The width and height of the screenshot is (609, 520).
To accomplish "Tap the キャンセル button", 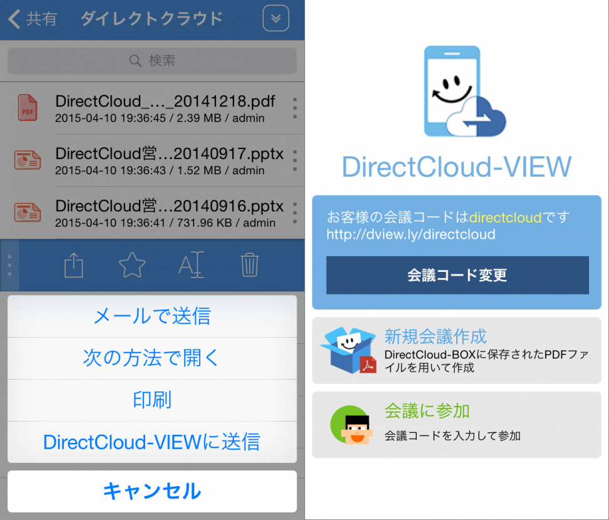I will [x=152, y=491].
